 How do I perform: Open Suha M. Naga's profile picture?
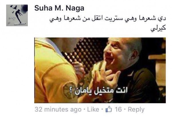click(17, 15)
